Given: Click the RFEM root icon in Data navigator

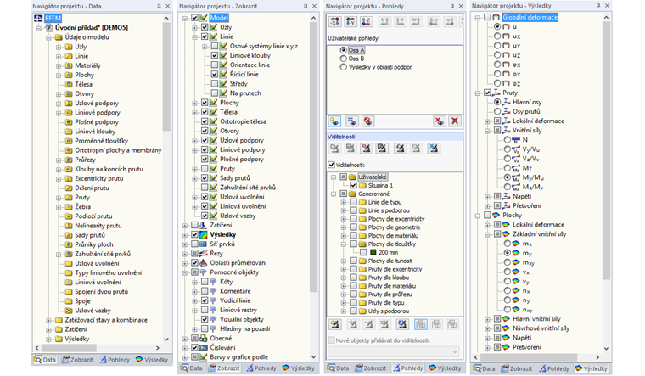Looking at the screenshot, I should 38,18.
